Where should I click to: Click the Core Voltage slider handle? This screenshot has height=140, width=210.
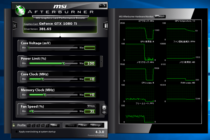(x=29, y=48)
